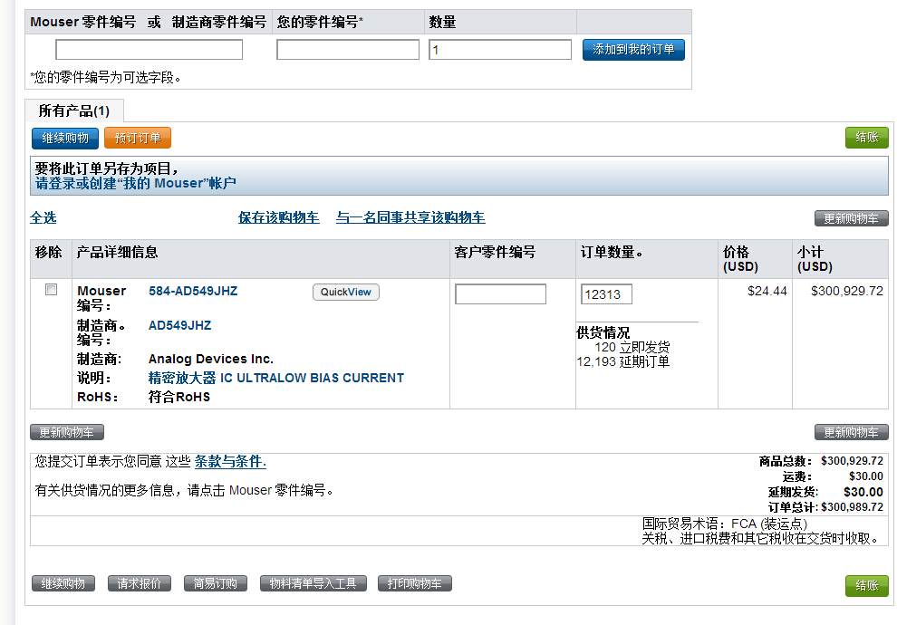Select the 所有产品(1) tab
This screenshot has width=897, height=625.
click(x=73, y=111)
